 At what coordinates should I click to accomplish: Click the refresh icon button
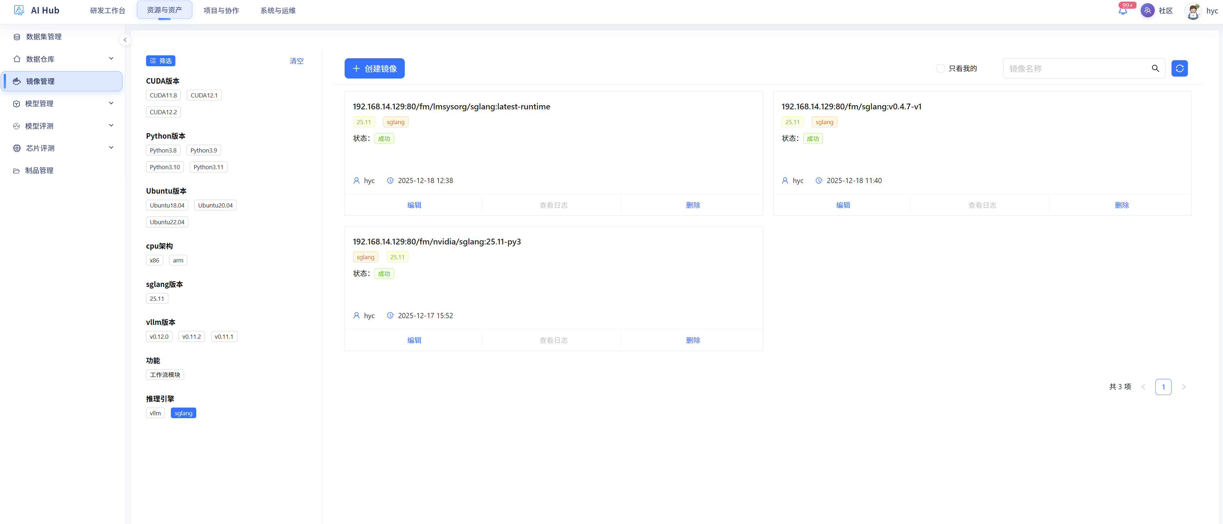click(x=1179, y=68)
